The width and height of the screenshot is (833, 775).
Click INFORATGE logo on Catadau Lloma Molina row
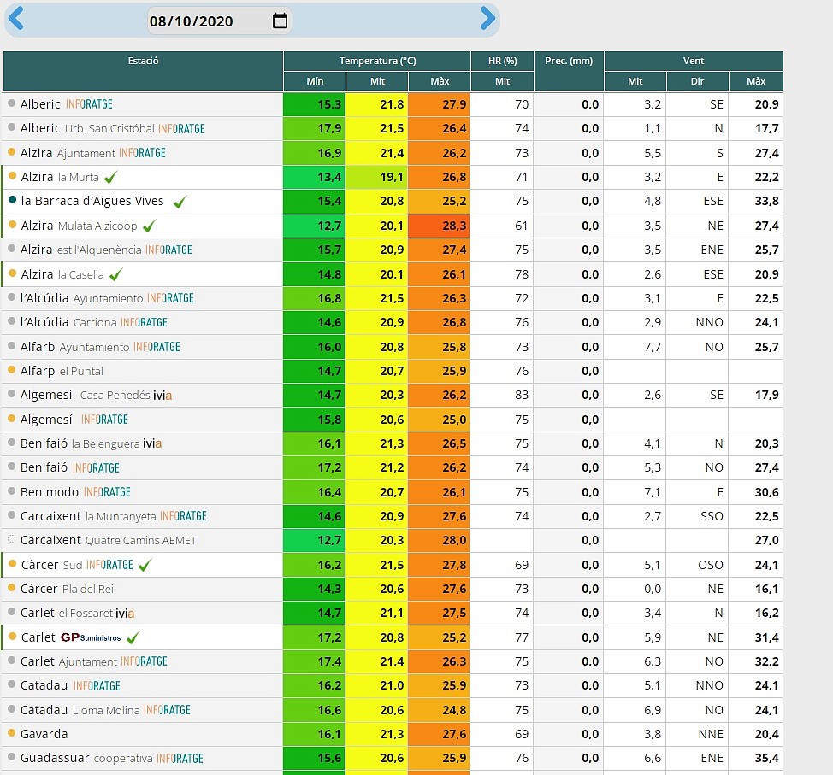coord(167,710)
